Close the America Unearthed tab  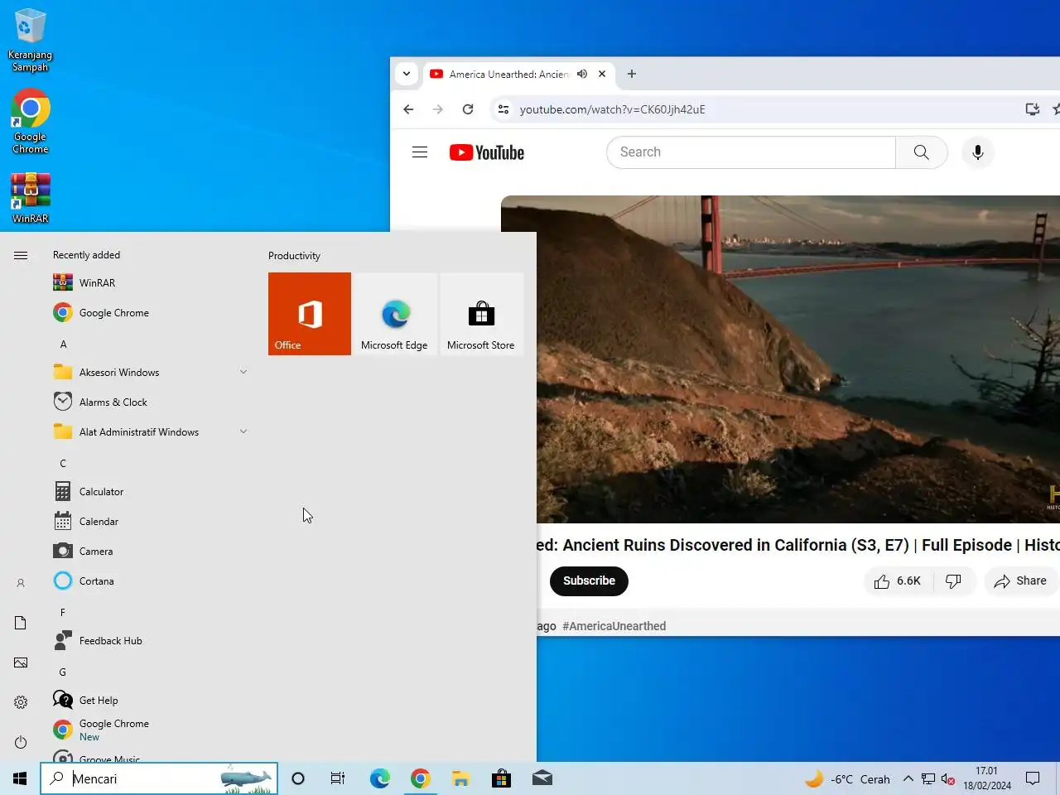click(602, 74)
